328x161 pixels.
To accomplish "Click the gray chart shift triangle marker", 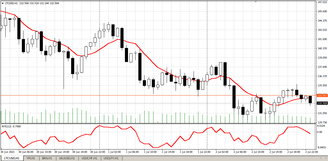I will 255,2.
